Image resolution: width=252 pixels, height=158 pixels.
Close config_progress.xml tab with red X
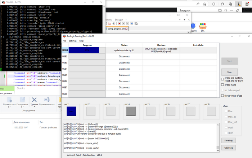[x=126, y=28]
